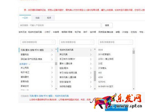
Task: Click the 搜索 button
Action: pyautogui.click(x=107, y=25)
